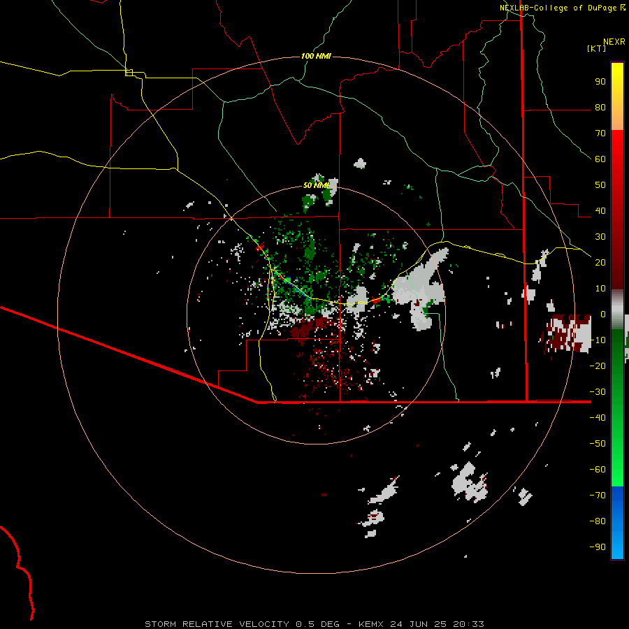Click the 60 value on the velocity scale

[600, 159]
